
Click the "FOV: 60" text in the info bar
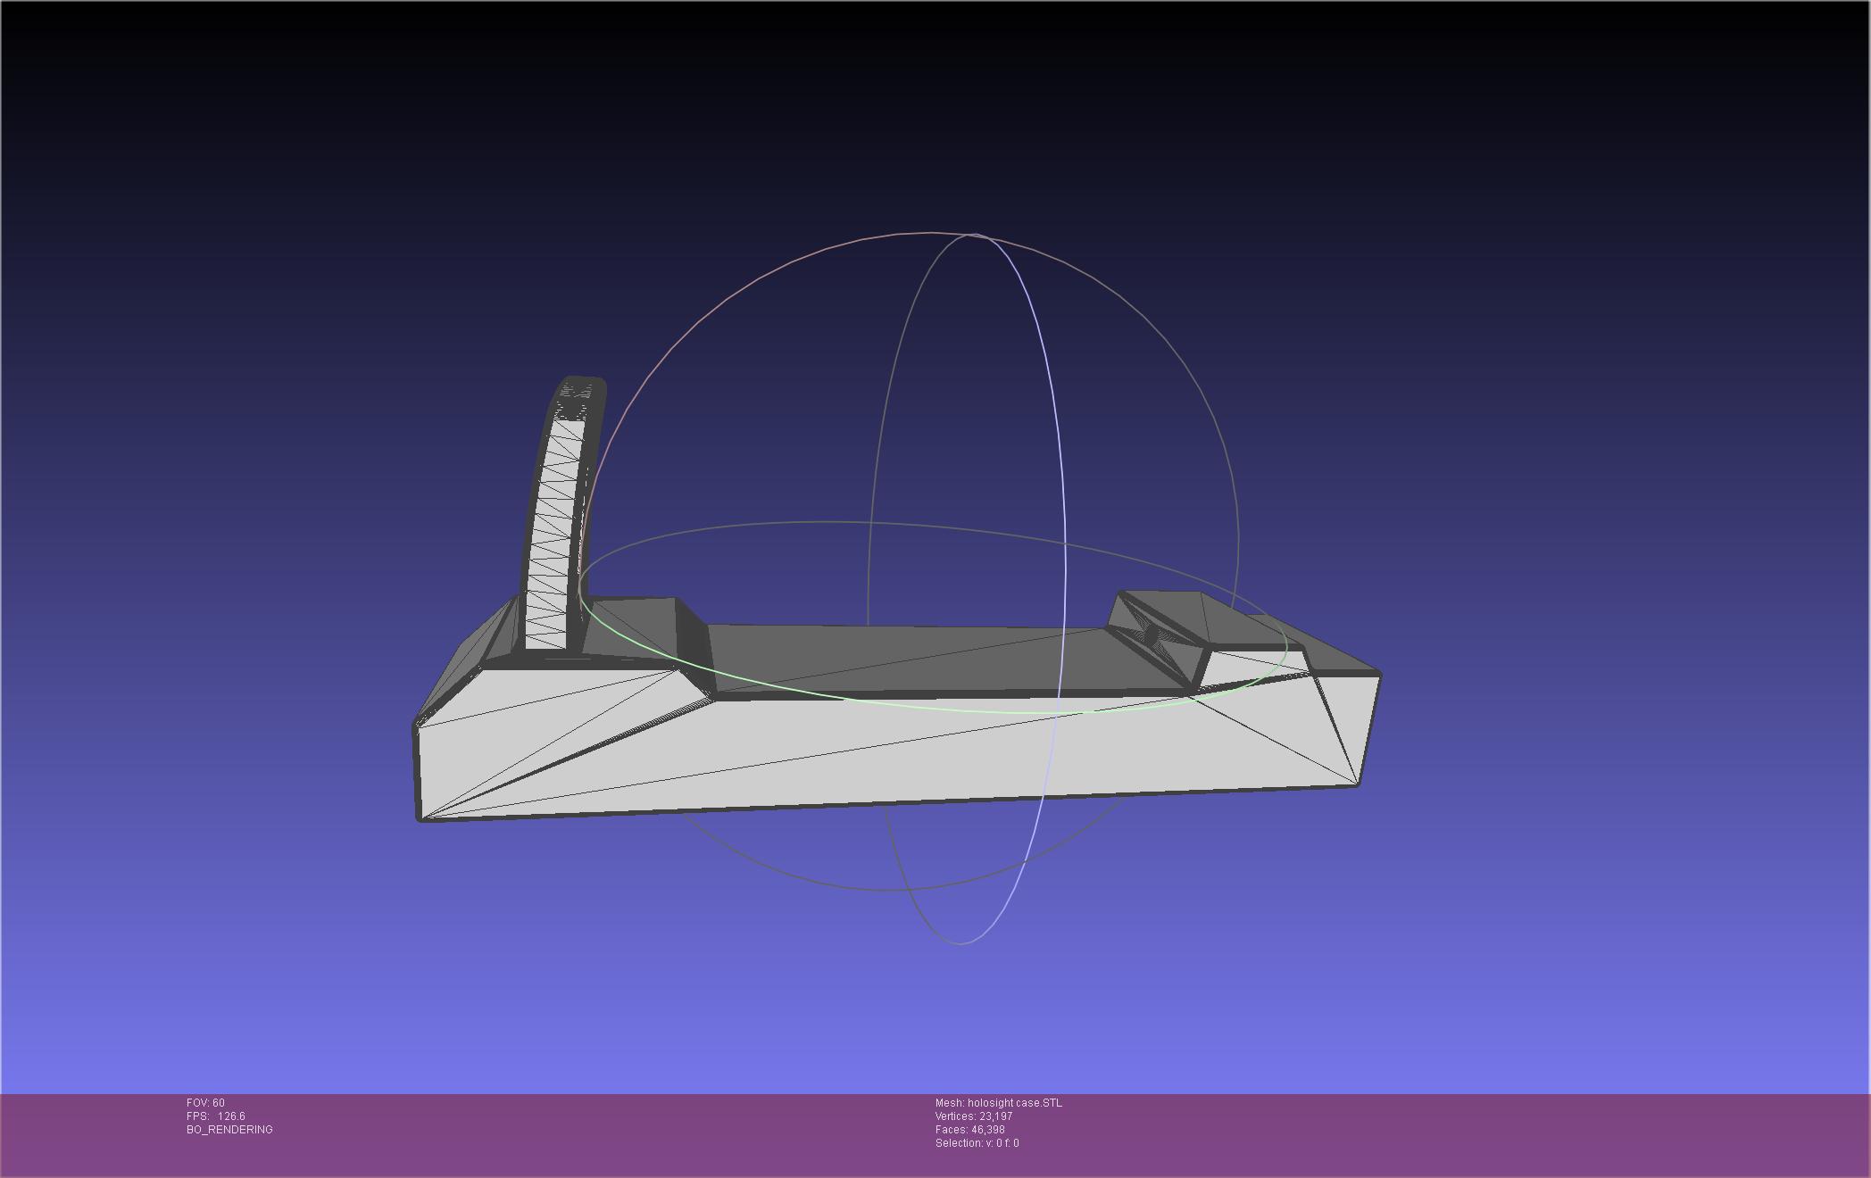click(205, 1103)
